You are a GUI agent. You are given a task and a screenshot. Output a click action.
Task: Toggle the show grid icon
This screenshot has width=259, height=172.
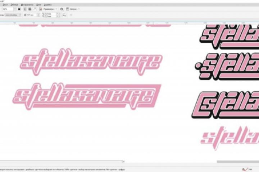pyautogui.click(x=30, y=9)
